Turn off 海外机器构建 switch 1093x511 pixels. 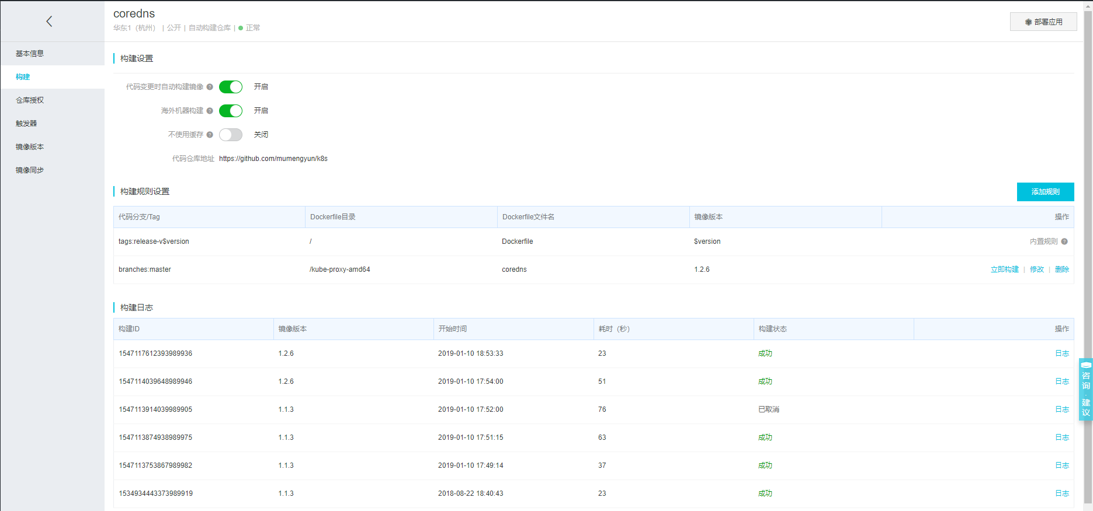pyautogui.click(x=231, y=111)
